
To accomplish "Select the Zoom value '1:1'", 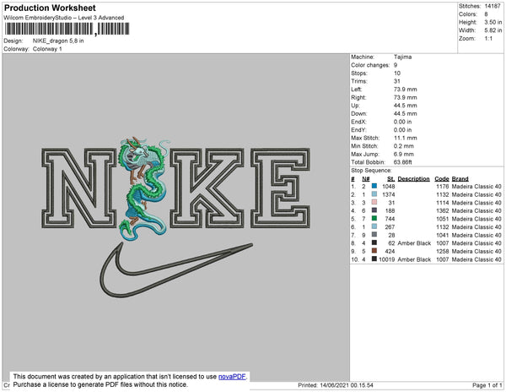I will click(x=488, y=39).
